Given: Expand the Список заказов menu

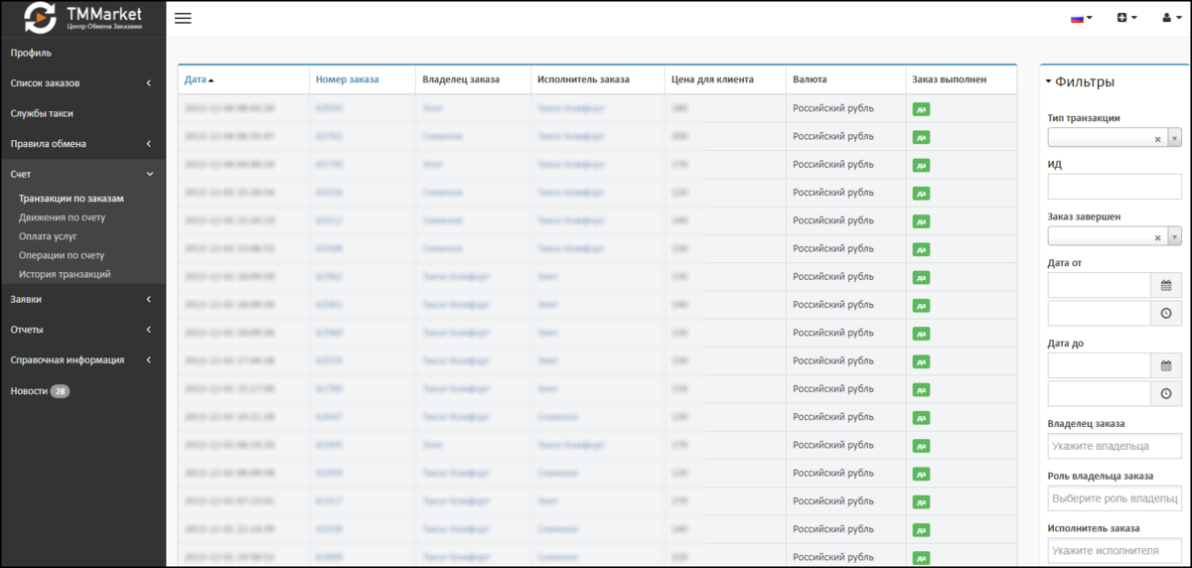Looking at the screenshot, I should coord(82,83).
